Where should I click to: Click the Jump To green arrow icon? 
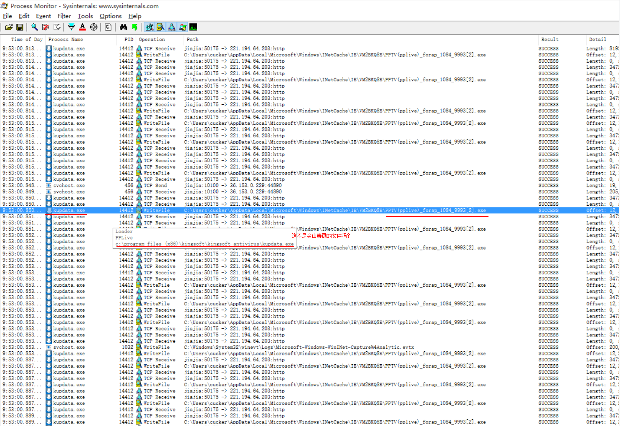[x=134, y=27]
